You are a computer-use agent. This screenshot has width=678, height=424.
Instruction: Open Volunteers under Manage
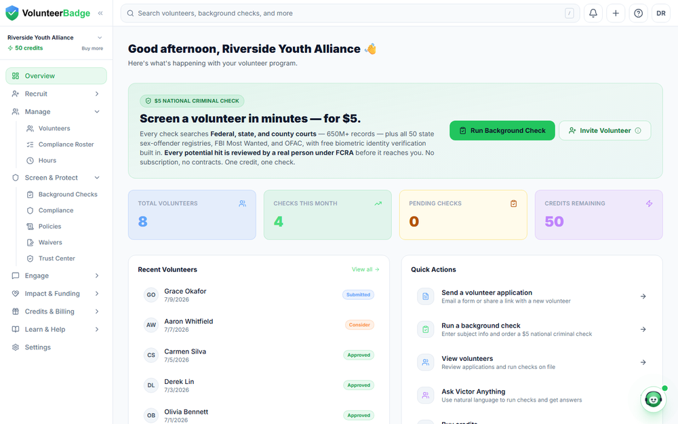[54, 128]
